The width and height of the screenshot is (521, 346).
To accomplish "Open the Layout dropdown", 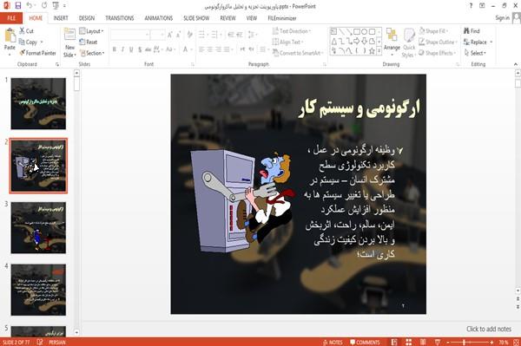I will [x=91, y=31].
